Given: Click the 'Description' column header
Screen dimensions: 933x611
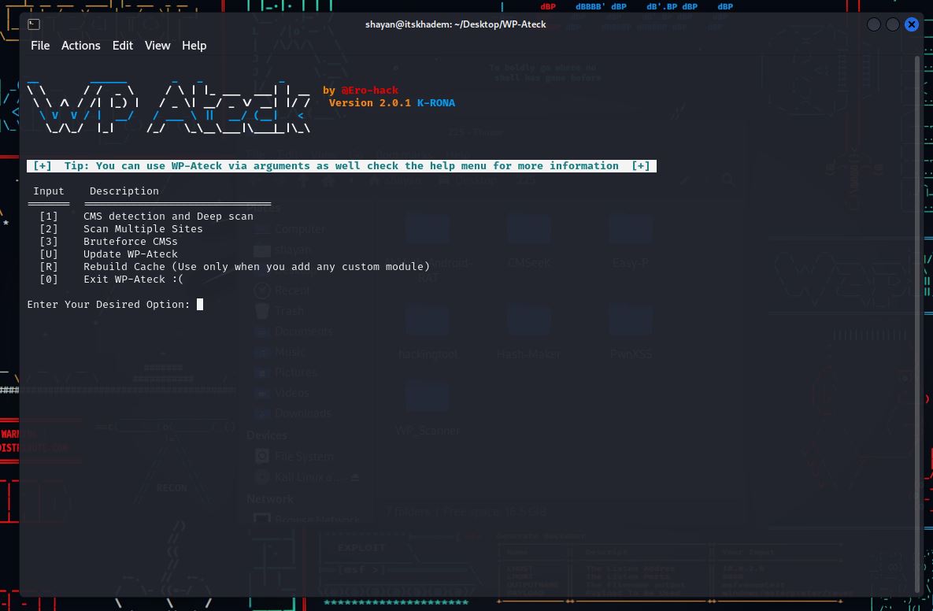Looking at the screenshot, I should tap(124, 191).
